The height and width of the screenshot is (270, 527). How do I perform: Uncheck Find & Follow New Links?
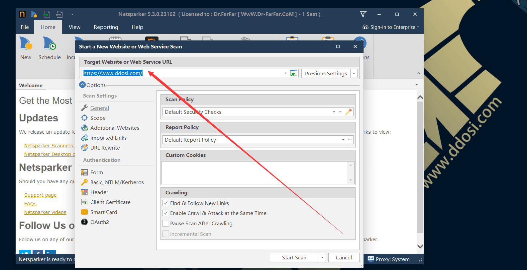coord(166,203)
